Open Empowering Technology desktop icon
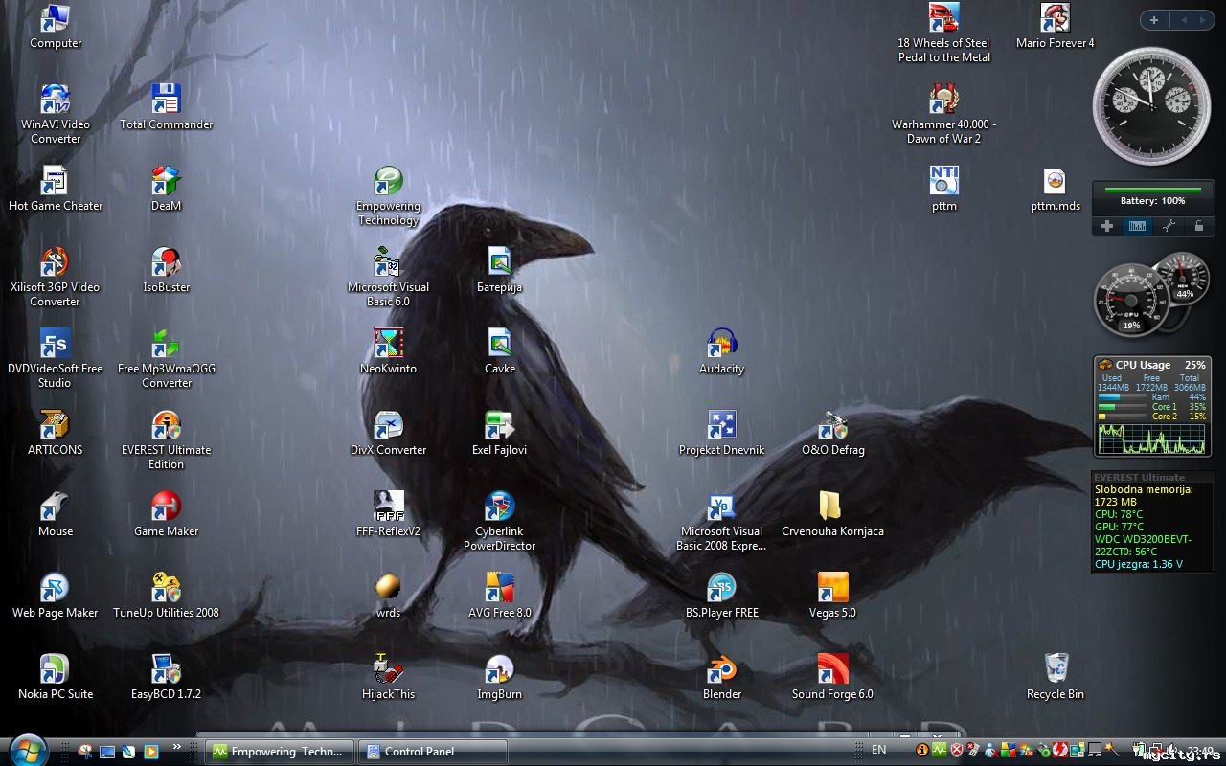Screen dimensions: 1226x766 click(x=389, y=195)
